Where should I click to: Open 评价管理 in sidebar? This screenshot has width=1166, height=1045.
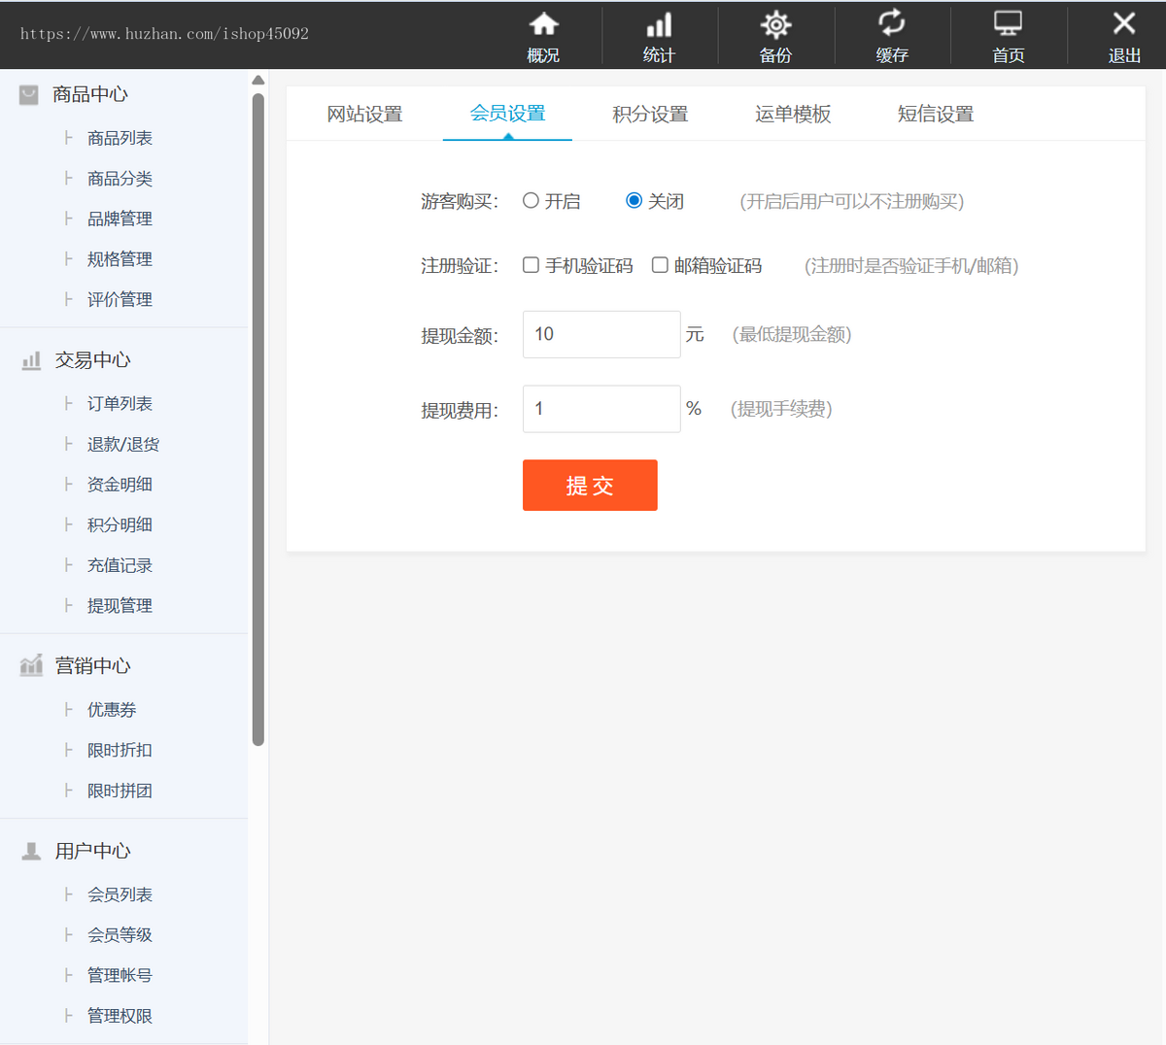click(x=120, y=299)
